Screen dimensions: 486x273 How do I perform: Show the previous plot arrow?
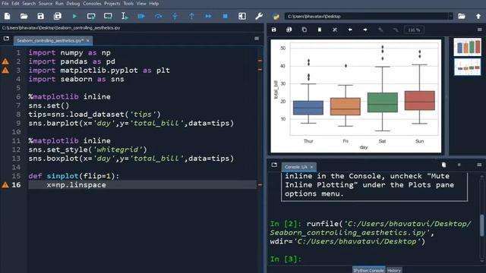[350, 30]
